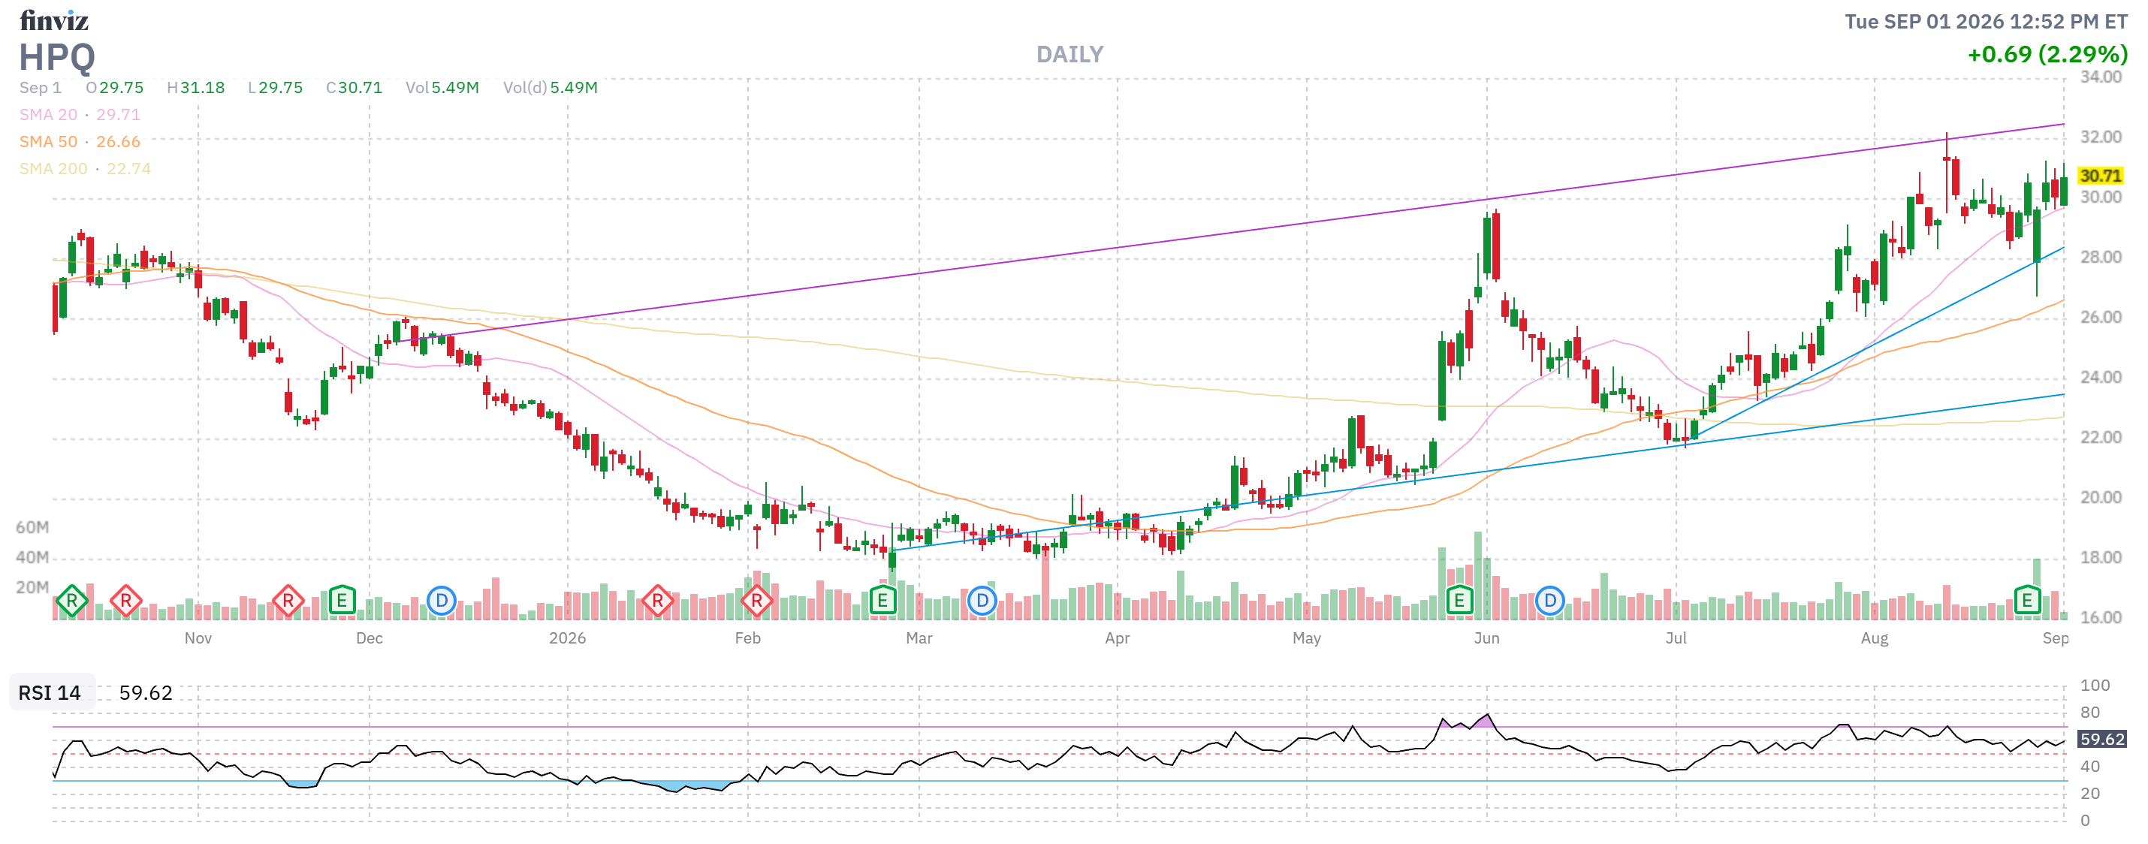
Task: Click the Jun label on the time axis
Action: point(1487,639)
